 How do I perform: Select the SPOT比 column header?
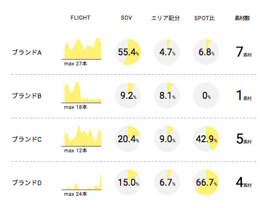pyautogui.click(x=204, y=18)
